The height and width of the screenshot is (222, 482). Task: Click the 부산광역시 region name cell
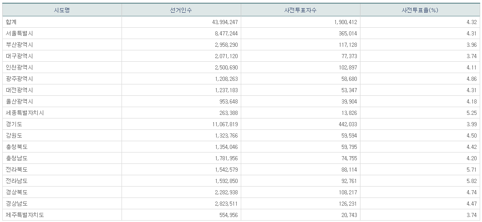click(20, 44)
